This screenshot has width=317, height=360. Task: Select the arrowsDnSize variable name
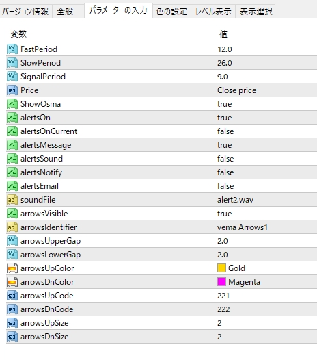(44, 337)
